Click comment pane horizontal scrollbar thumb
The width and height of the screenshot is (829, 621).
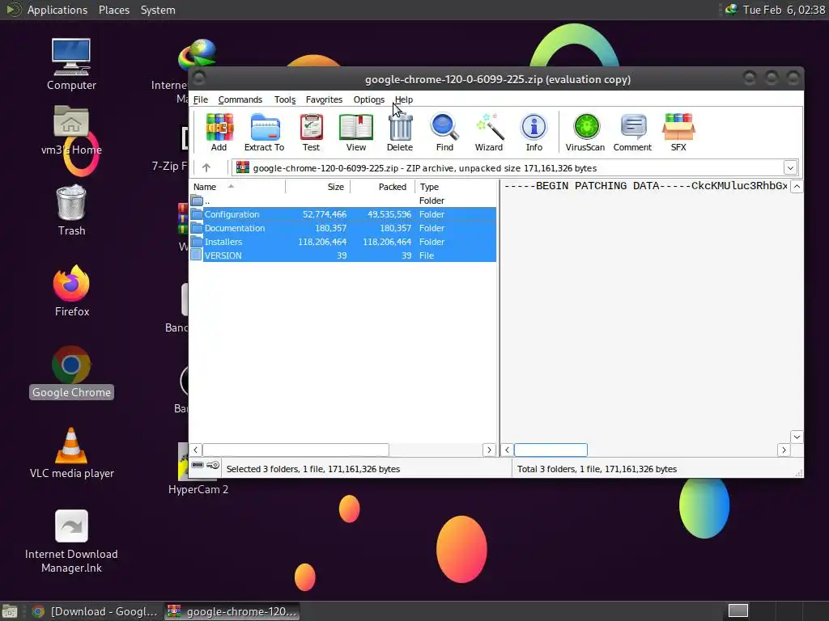tap(551, 450)
